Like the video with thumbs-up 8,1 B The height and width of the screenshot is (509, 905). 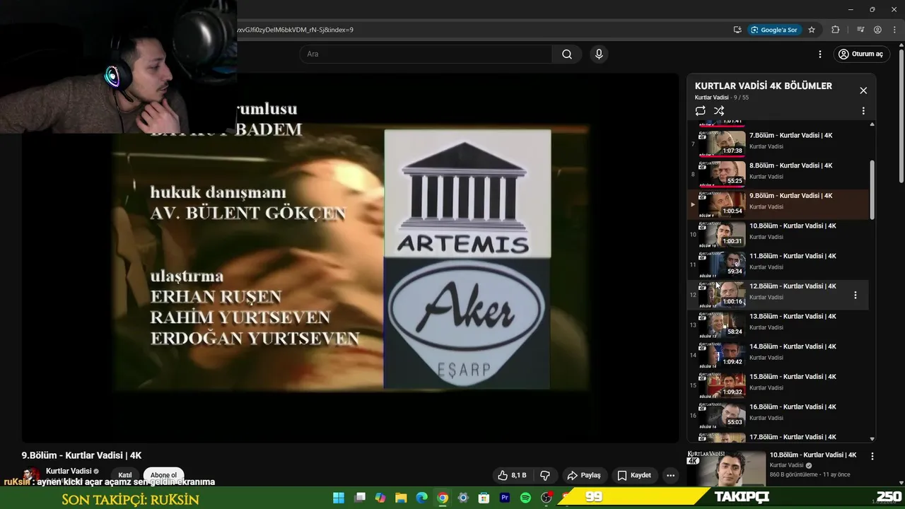tap(512, 475)
